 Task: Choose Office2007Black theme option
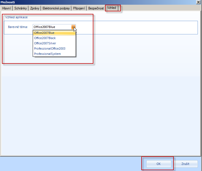point(54,38)
